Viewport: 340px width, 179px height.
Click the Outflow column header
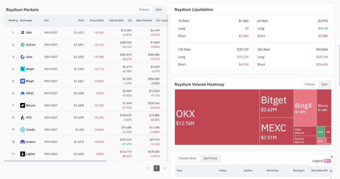coord(248,171)
